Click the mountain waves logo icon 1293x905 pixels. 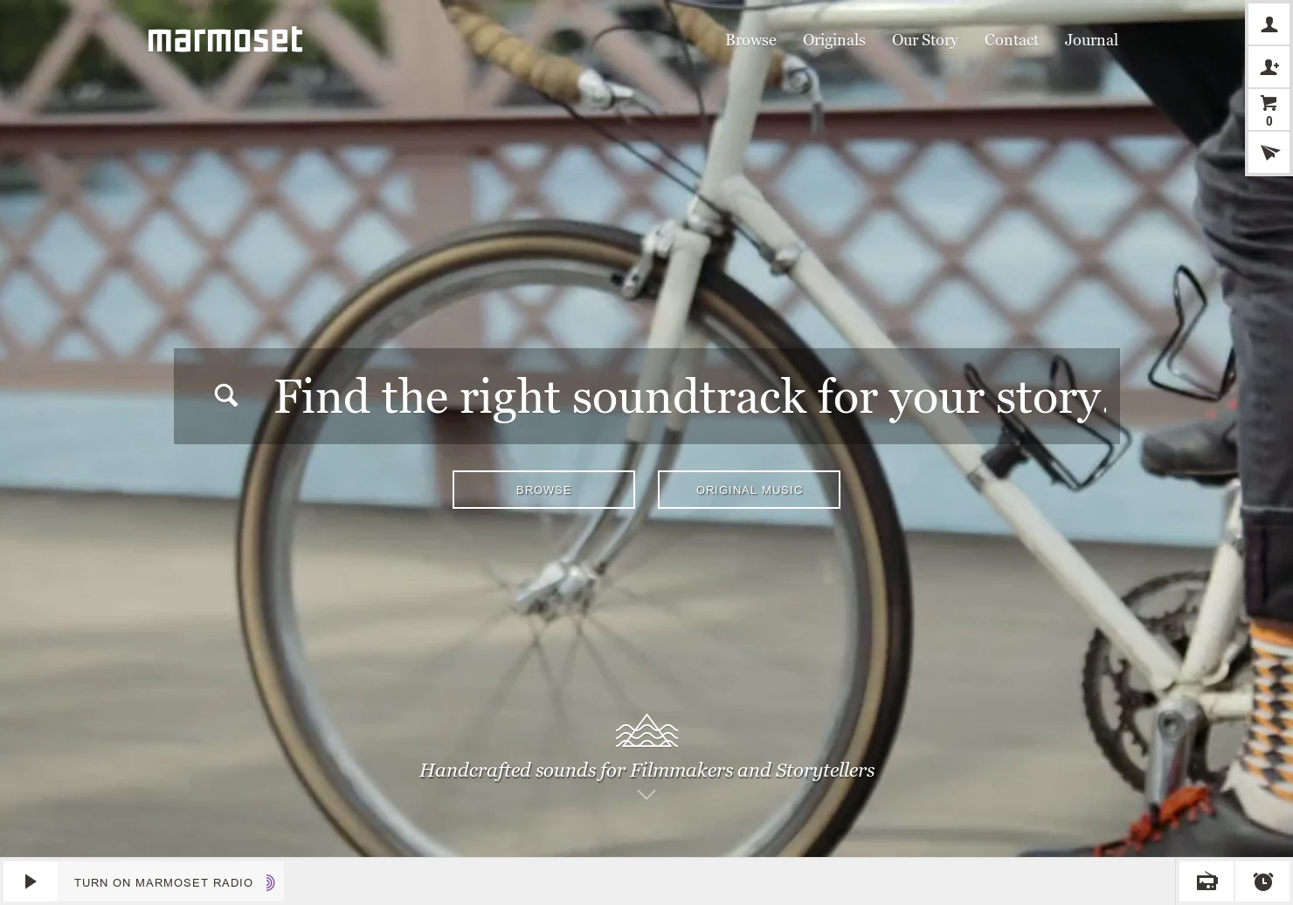point(646,731)
